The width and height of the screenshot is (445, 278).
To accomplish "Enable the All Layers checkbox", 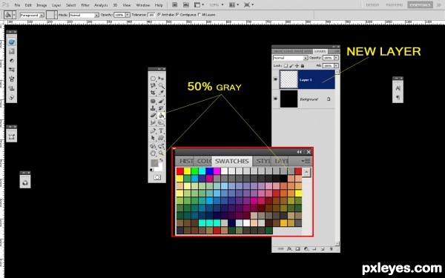I will 200,14.
